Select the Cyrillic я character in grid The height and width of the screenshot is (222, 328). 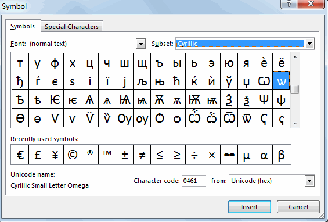pyautogui.click(x=247, y=62)
